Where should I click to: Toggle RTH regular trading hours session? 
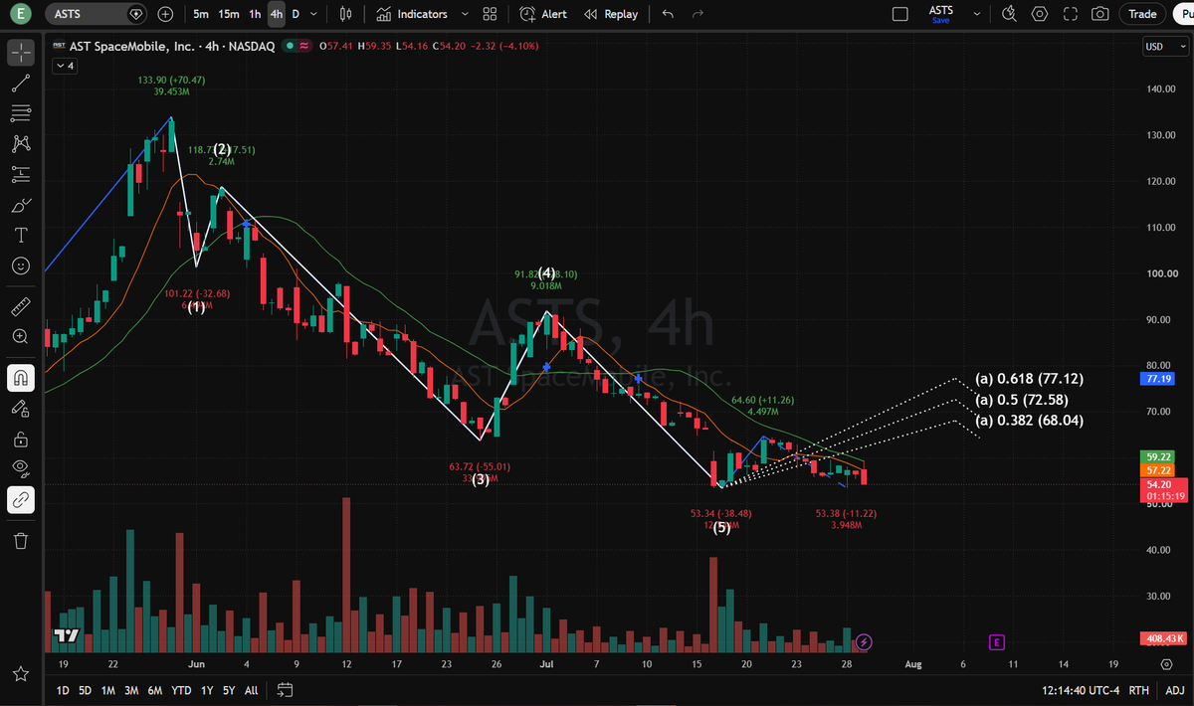1139,690
